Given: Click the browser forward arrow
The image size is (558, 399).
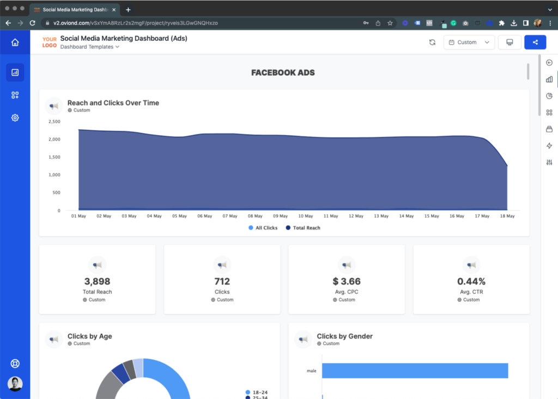Looking at the screenshot, I should point(20,23).
